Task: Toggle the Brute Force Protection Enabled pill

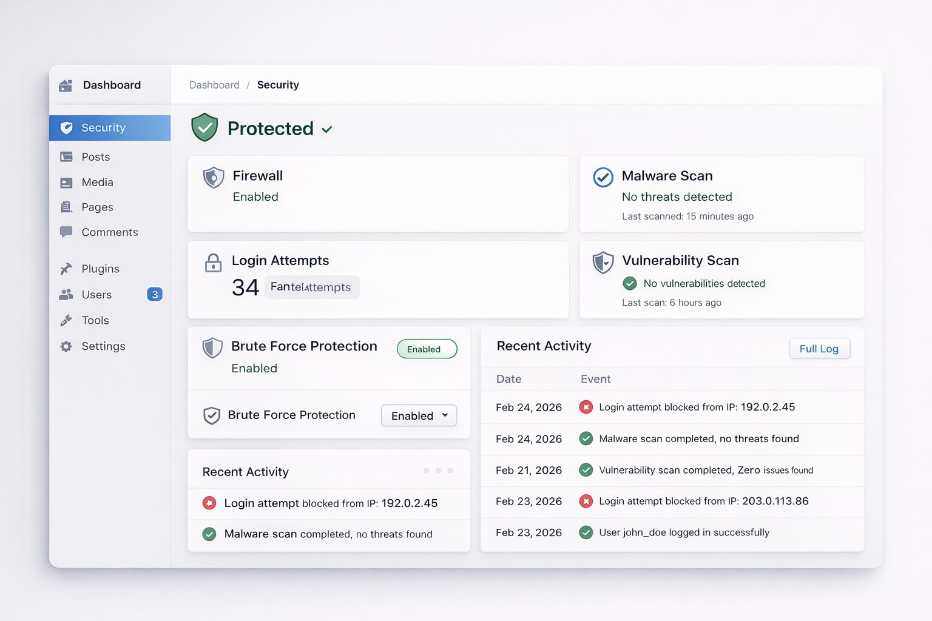Action: pos(427,349)
